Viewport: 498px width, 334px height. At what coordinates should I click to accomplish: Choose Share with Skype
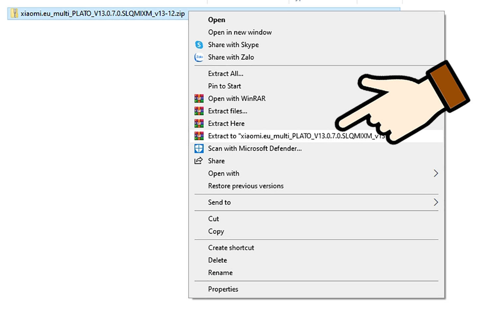(x=317, y=45)
